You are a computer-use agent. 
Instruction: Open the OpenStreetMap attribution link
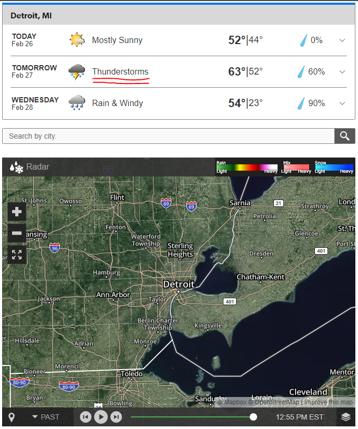click(x=273, y=402)
